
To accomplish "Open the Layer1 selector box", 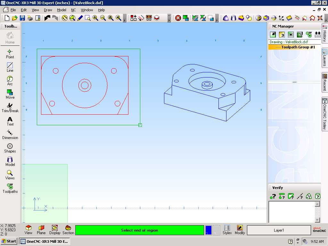I will click(x=279, y=230).
